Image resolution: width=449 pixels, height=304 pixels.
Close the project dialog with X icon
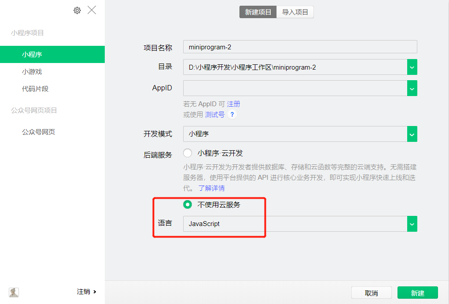(92, 10)
